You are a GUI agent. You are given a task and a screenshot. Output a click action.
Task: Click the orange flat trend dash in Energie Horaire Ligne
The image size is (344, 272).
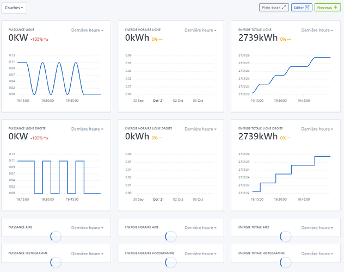161,40
